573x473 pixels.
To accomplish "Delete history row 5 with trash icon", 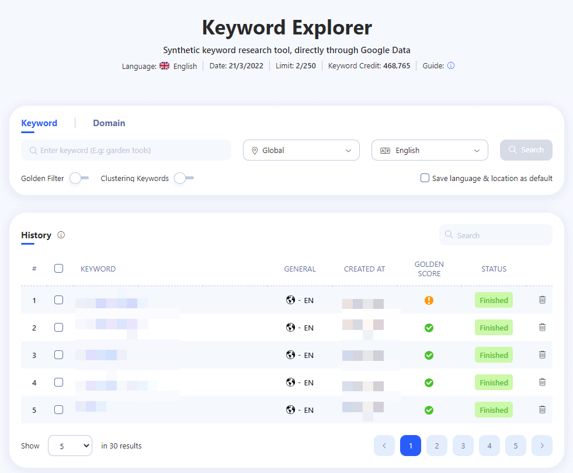I will pos(542,409).
